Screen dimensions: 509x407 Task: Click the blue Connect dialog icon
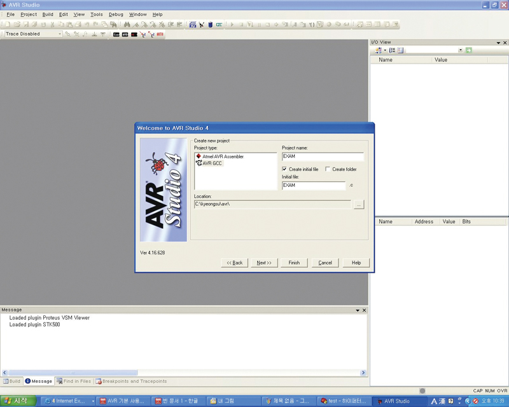click(x=193, y=24)
